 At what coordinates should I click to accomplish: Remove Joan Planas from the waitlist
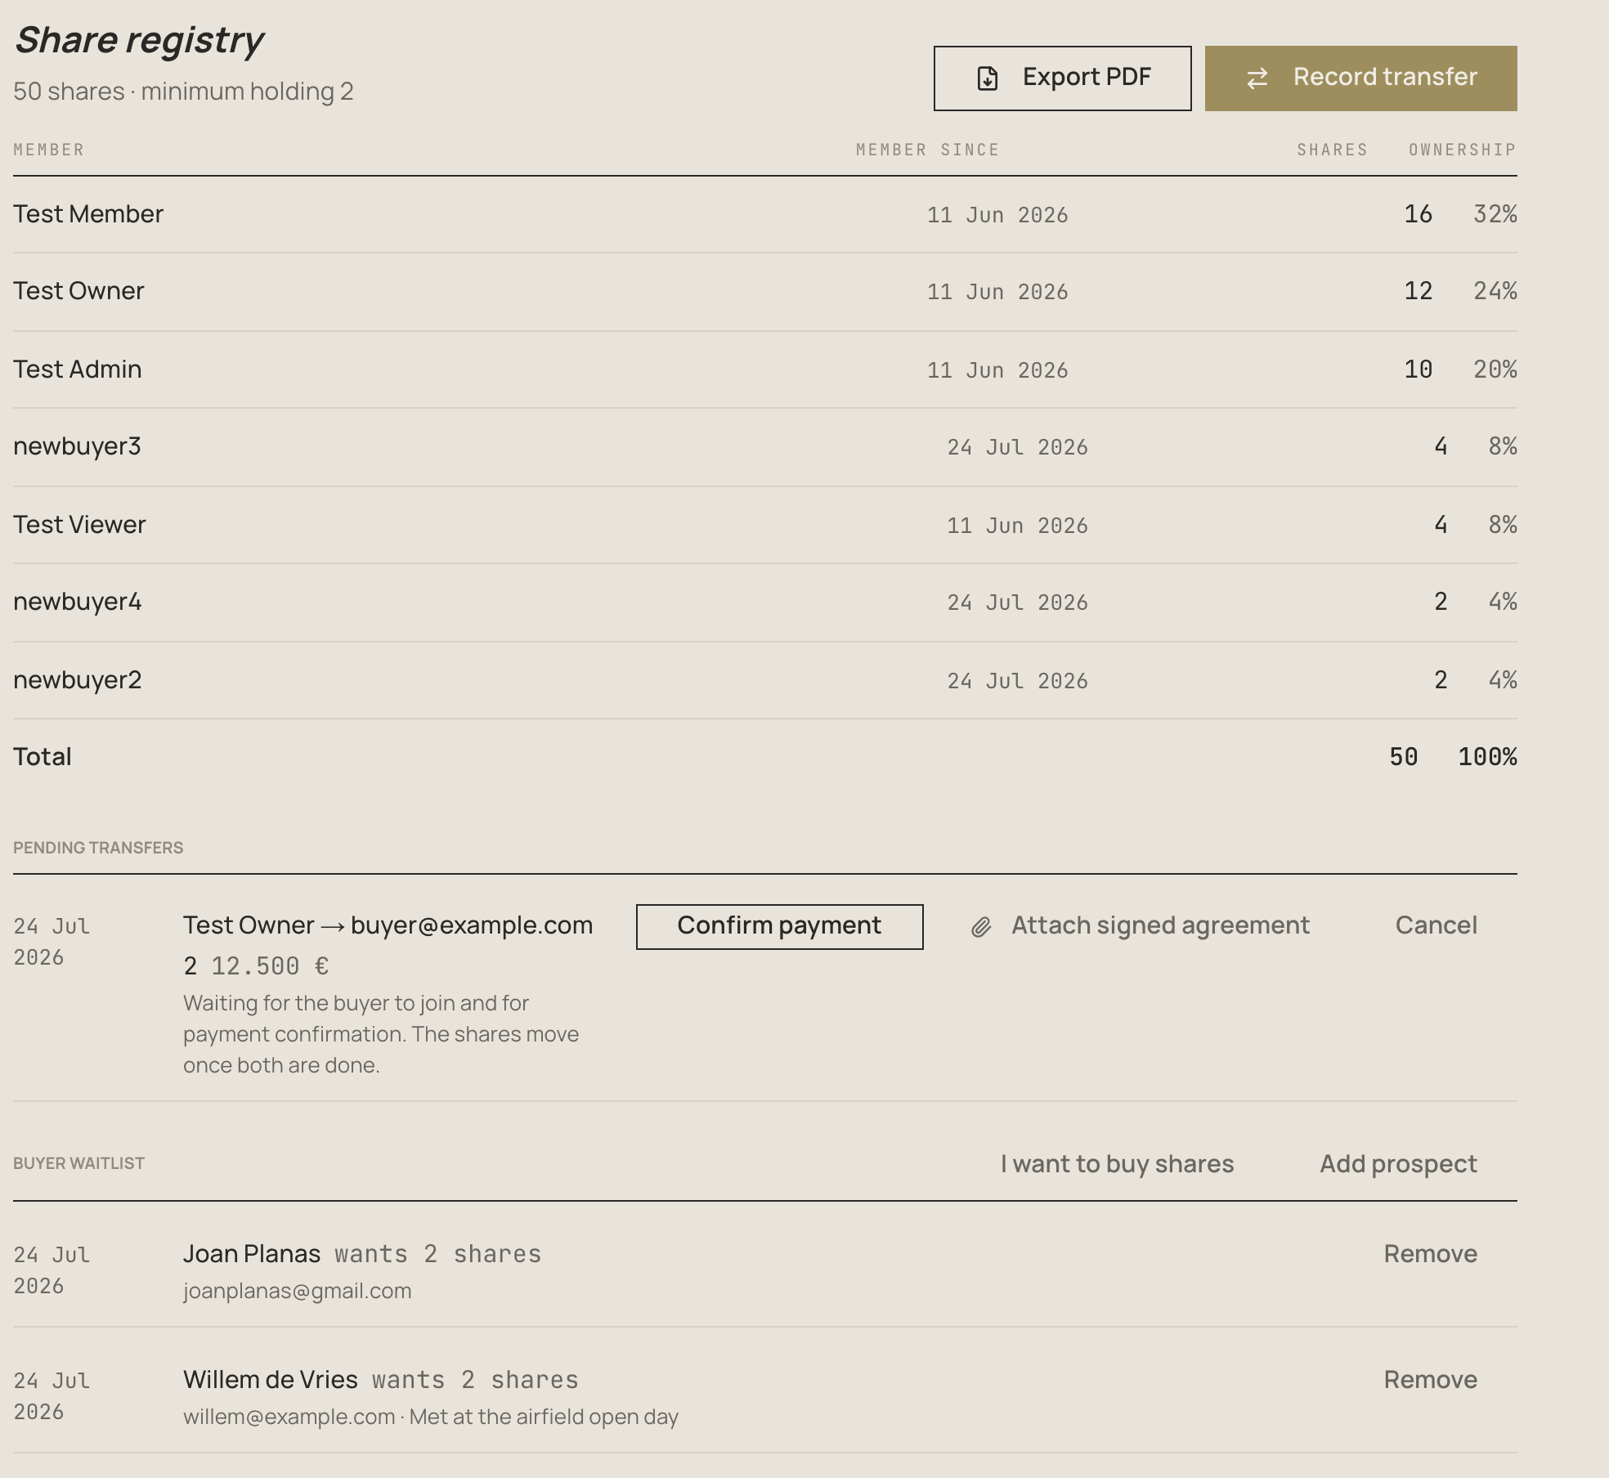(x=1430, y=1254)
